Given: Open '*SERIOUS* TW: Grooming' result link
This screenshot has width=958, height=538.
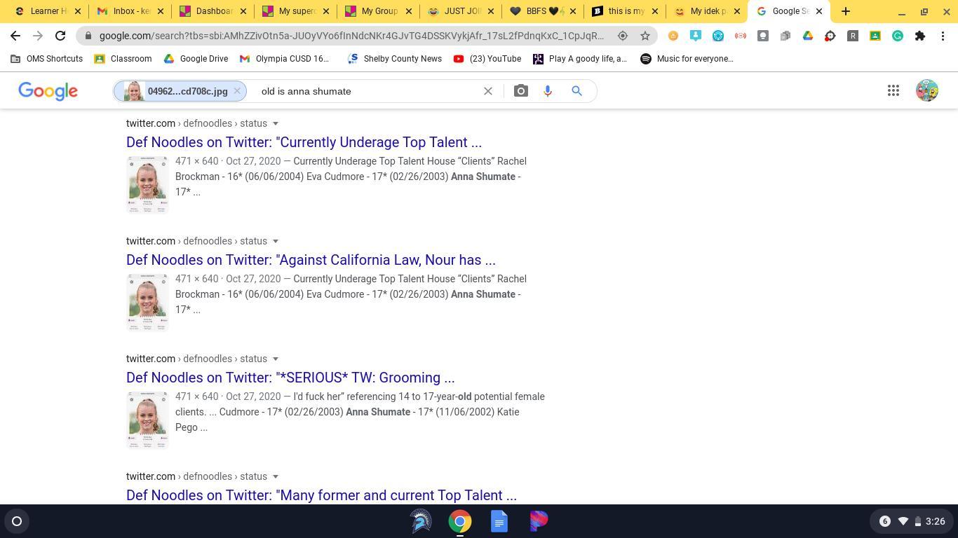Looking at the screenshot, I should [x=290, y=378].
